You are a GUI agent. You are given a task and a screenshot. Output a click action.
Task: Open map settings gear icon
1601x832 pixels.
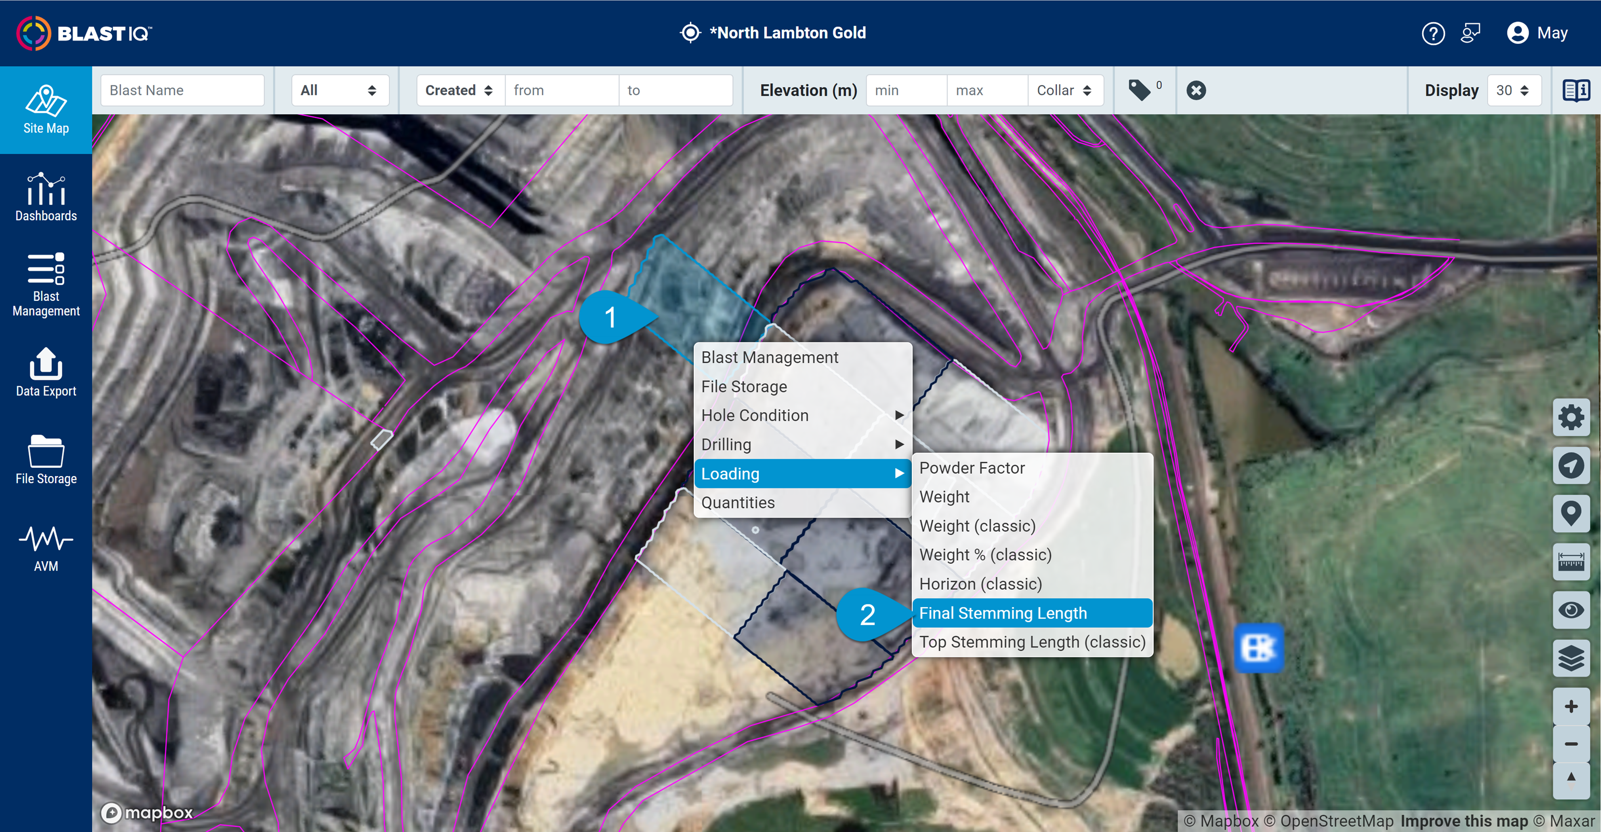pyautogui.click(x=1571, y=417)
